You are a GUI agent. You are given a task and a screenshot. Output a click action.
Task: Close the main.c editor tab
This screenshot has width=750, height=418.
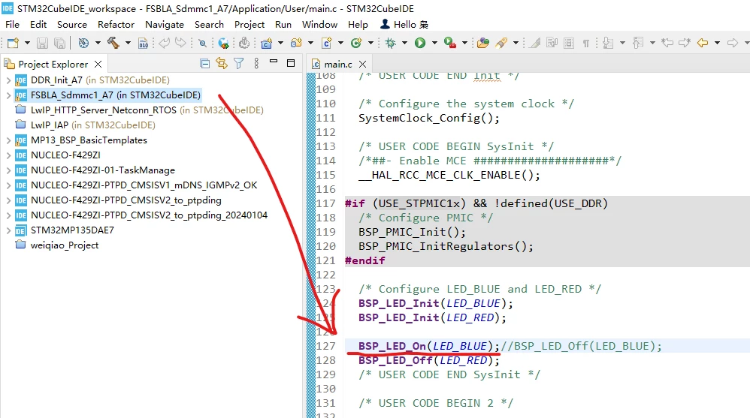click(362, 64)
